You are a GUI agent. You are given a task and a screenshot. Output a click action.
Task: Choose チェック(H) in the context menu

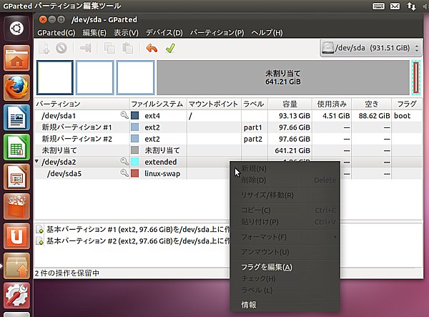tap(285, 278)
